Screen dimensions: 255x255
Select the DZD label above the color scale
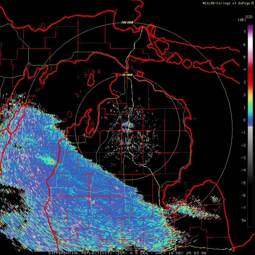(249, 17)
